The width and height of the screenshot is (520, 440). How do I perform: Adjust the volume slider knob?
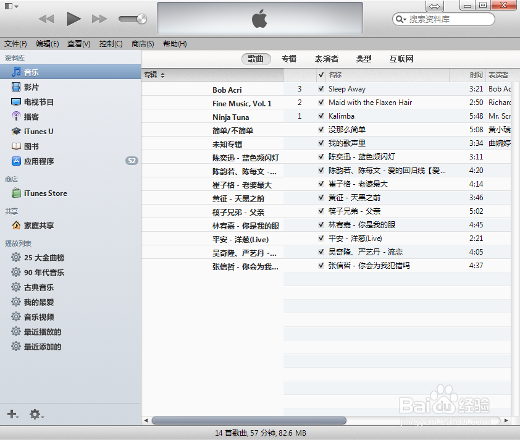coord(141,19)
